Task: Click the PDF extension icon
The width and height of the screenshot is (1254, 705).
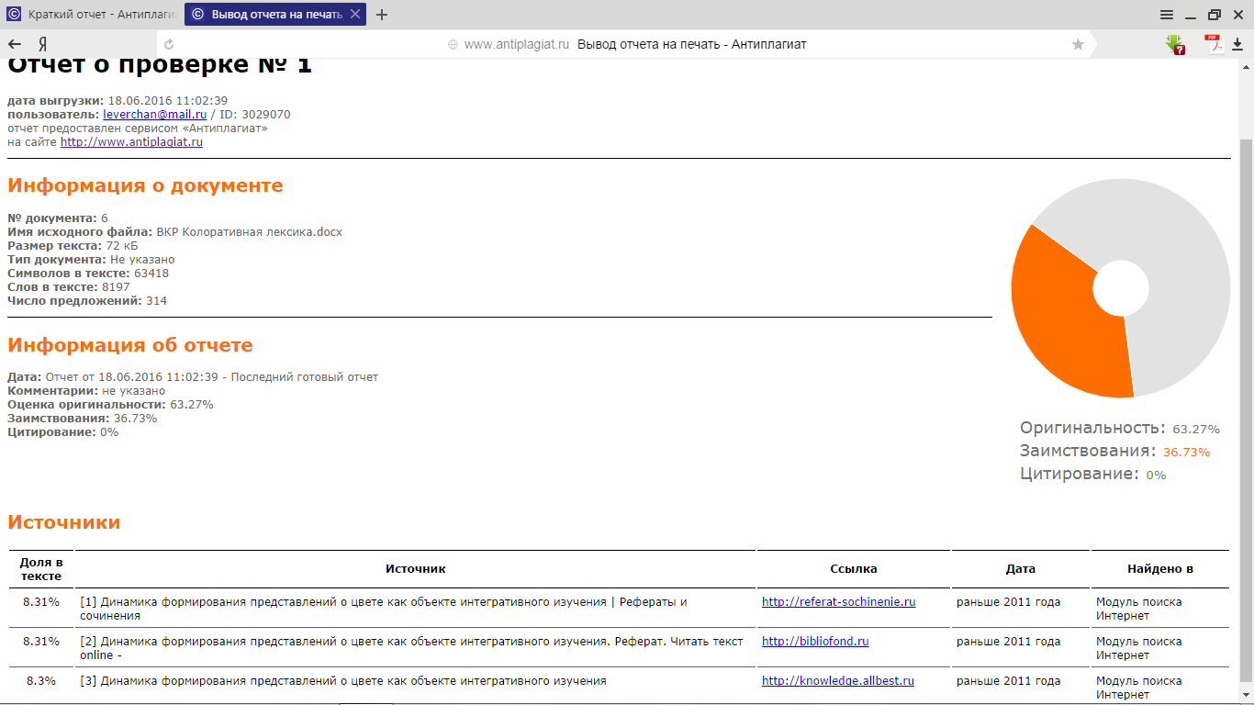Action: click(1215, 43)
